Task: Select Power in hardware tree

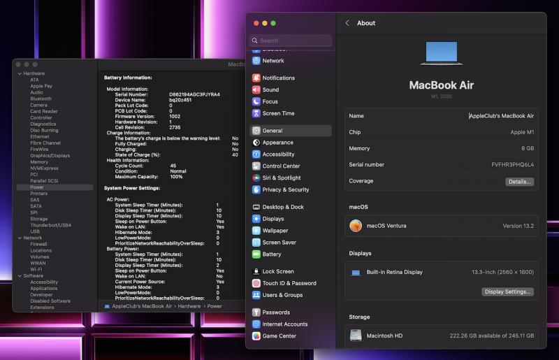Action: [37, 187]
